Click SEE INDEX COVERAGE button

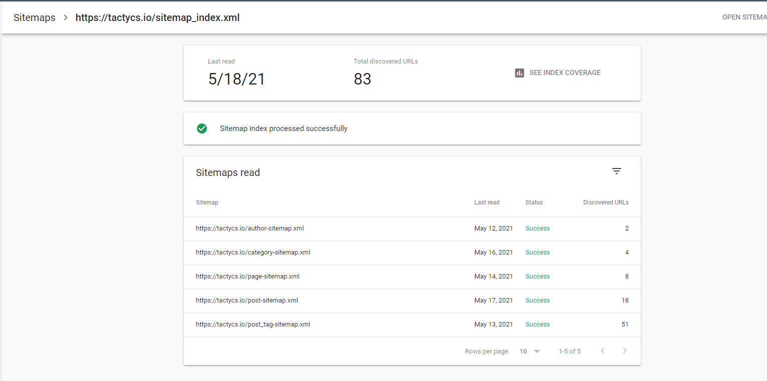pos(565,73)
